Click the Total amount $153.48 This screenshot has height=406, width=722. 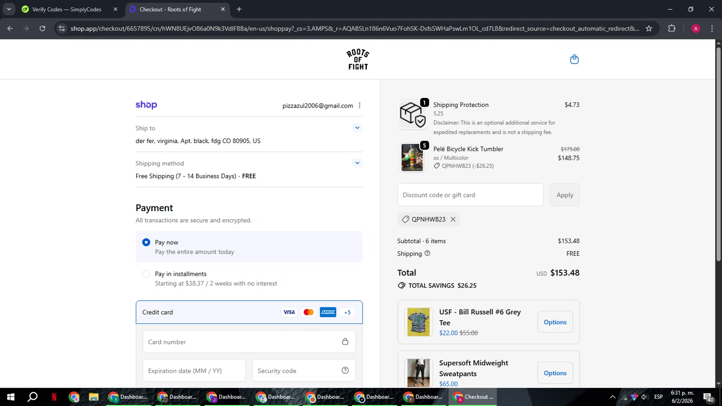565,273
